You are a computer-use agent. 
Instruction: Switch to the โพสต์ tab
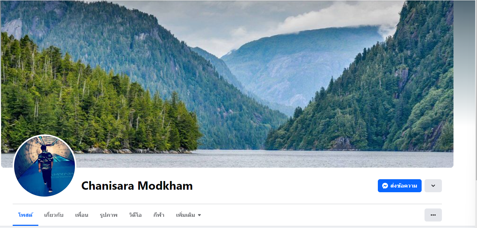25,215
